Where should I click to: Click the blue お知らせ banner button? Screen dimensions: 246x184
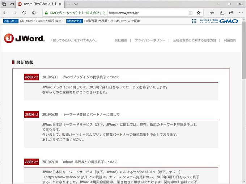click(10, 21)
